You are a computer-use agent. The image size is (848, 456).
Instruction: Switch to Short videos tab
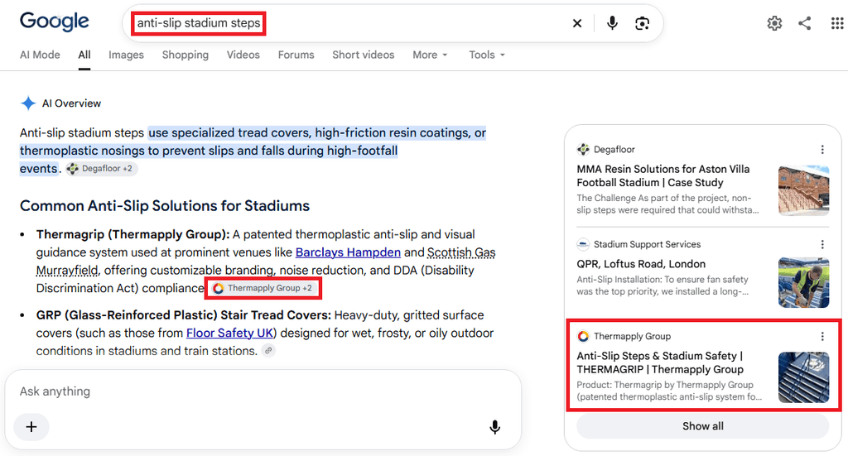point(363,55)
